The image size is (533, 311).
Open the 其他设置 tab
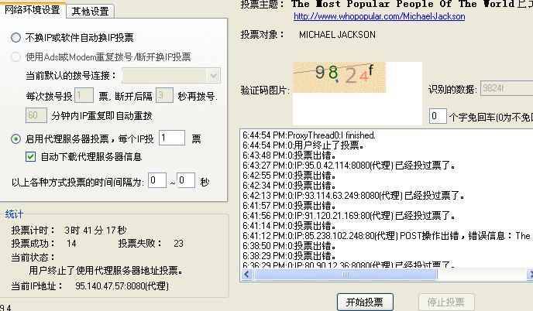click(x=90, y=11)
